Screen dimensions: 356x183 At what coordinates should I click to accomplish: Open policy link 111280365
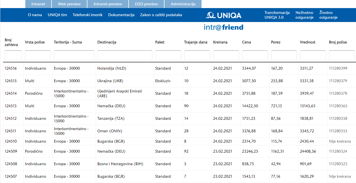(338, 106)
